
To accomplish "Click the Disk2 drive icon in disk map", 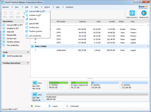I will (x=35, y=95).
